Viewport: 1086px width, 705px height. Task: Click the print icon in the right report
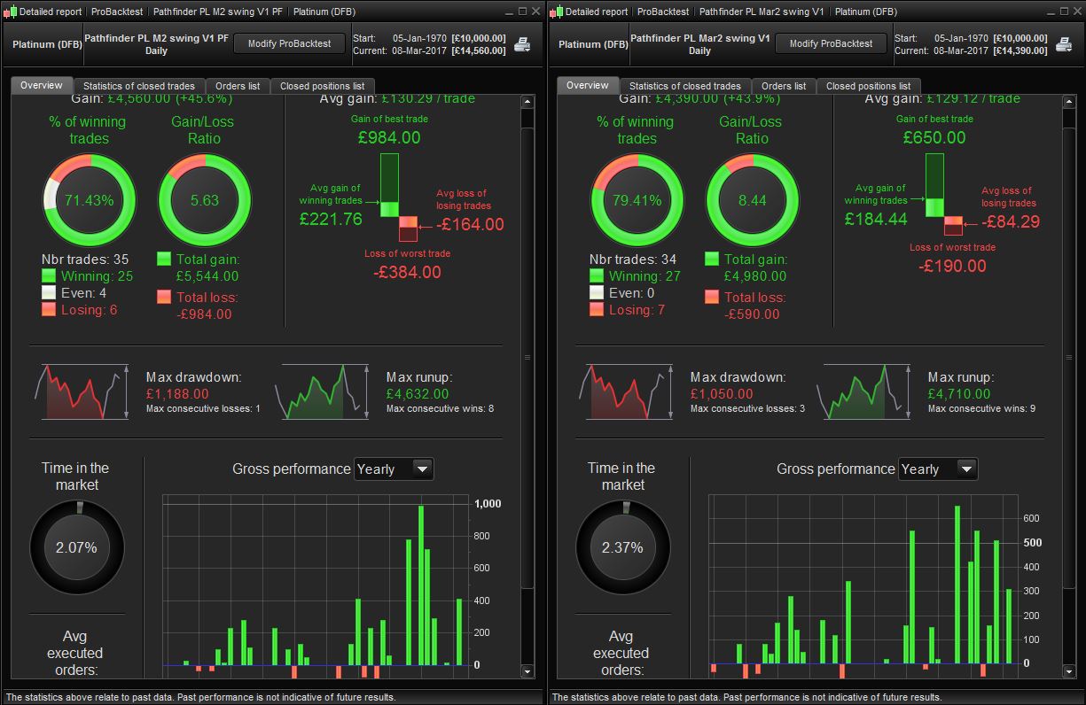(x=1066, y=43)
